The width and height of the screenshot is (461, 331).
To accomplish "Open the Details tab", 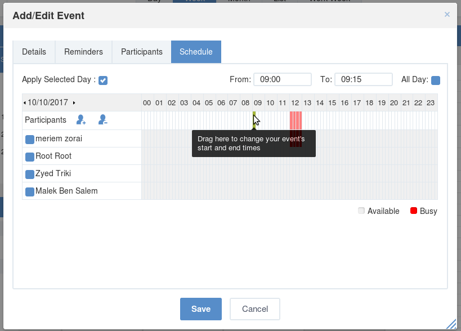I will (x=34, y=52).
